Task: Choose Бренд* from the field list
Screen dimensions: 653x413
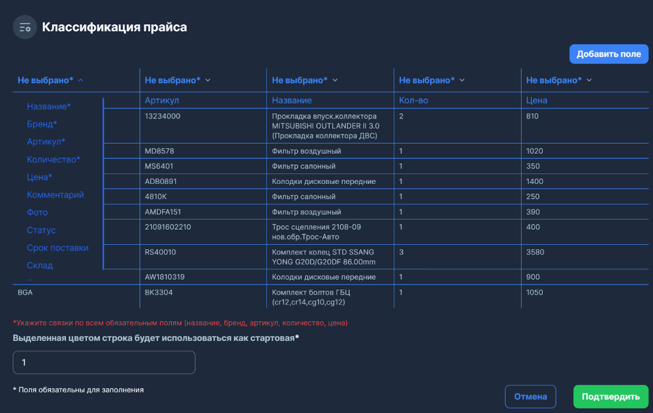Action: click(x=42, y=124)
